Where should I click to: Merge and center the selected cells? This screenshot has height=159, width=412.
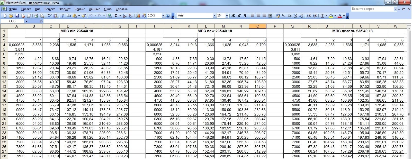(270, 16)
